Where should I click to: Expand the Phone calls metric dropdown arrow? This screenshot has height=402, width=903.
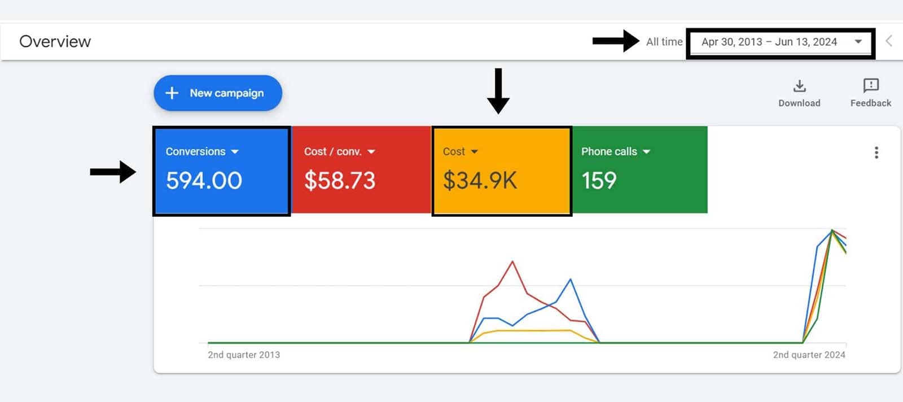[x=646, y=152]
